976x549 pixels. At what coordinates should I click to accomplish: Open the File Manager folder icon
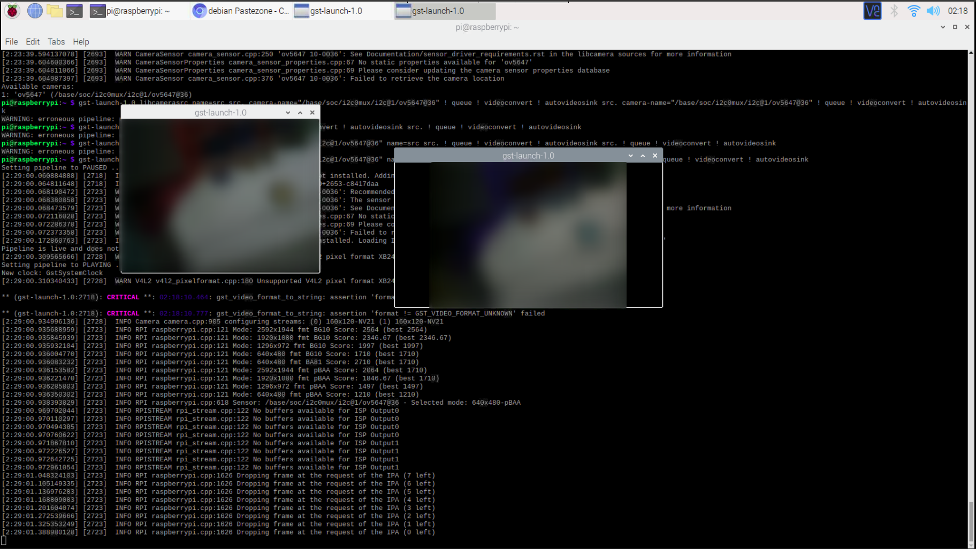point(55,10)
